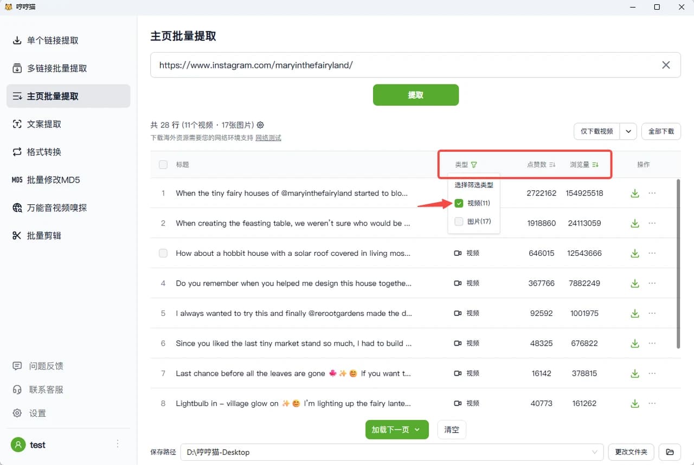Check the 图片(17) filter checkbox
694x465 pixels.
click(459, 222)
